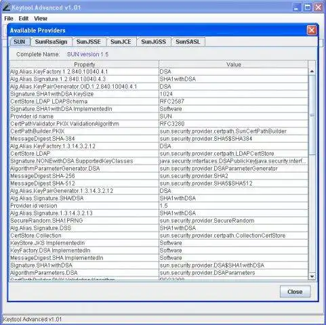Click the Value column header
This screenshot has height=325, width=326.
[234, 64]
